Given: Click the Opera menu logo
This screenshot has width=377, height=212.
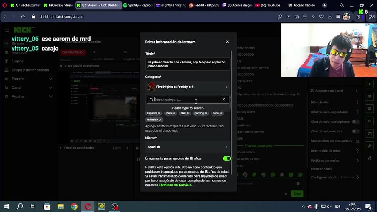Looking at the screenshot, I should point(5,5).
